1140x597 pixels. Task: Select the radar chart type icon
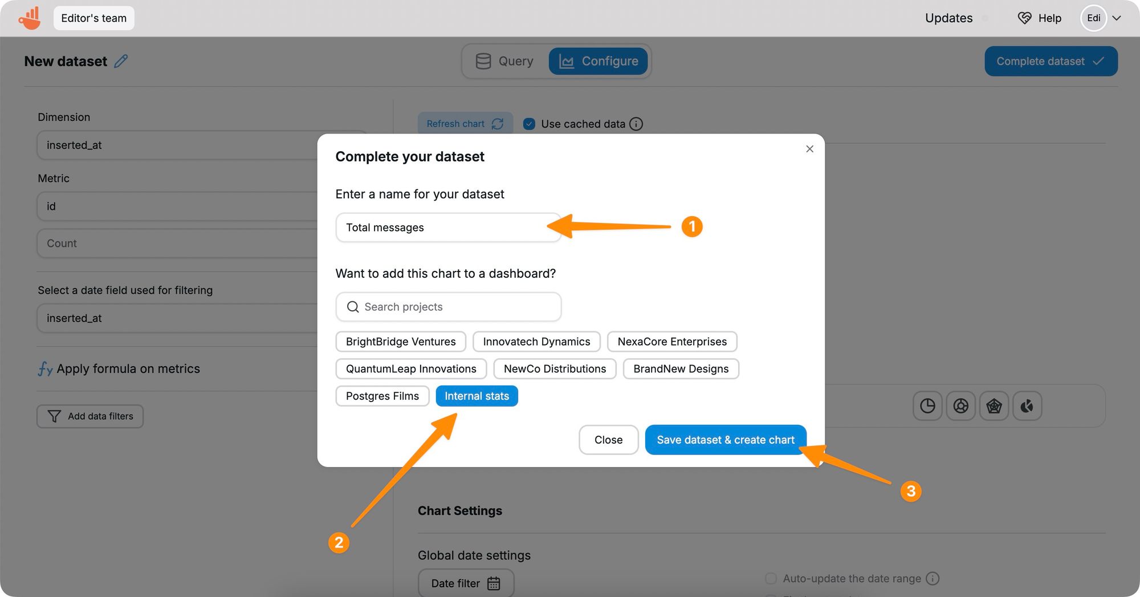pyautogui.click(x=994, y=406)
